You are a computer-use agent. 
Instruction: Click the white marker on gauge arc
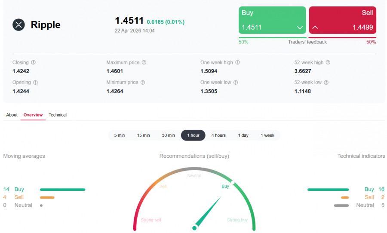click(x=233, y=183)
